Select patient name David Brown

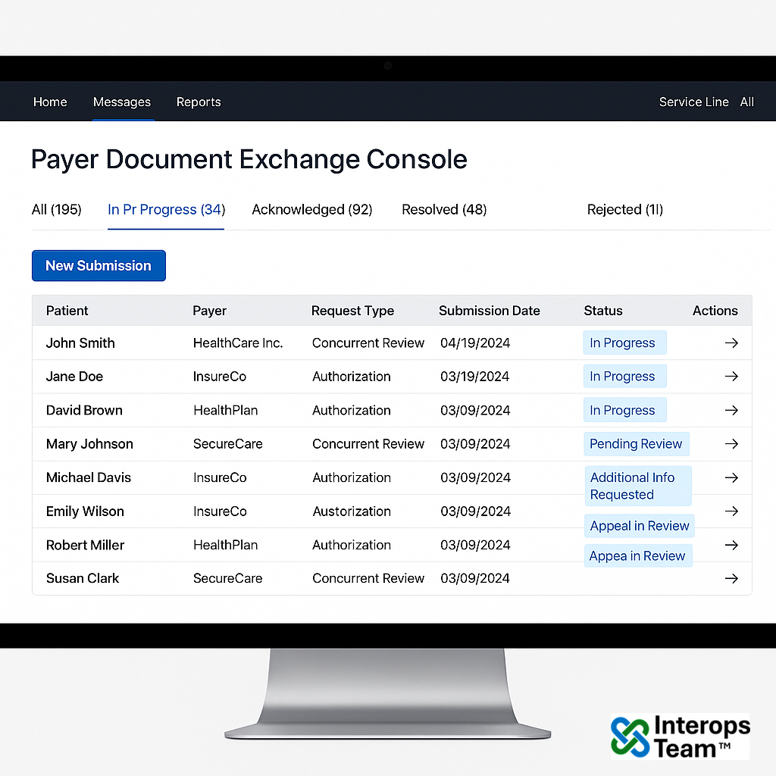(84, 410)
